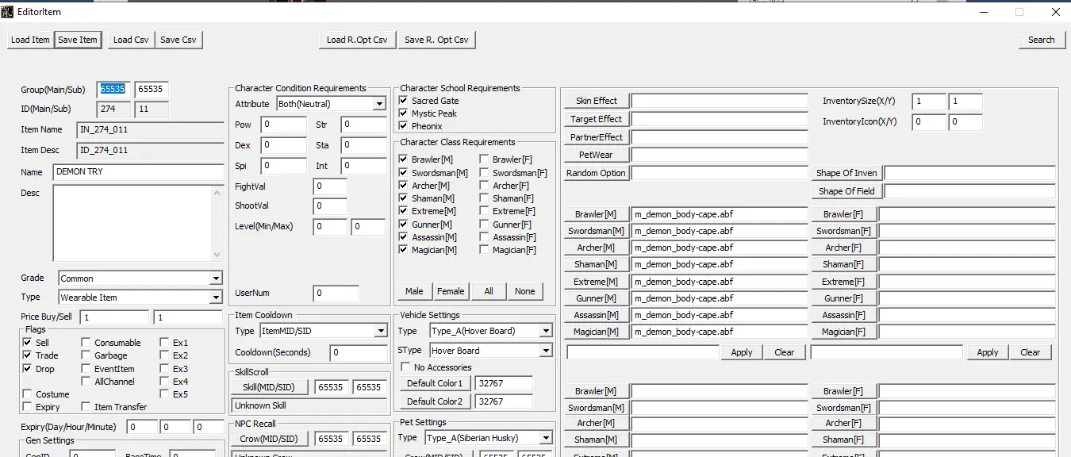Image resolution: width=1071 pixels, height=457 pixels.
Task: Click the Default Color1 button
Action: [x=435, y=383]
